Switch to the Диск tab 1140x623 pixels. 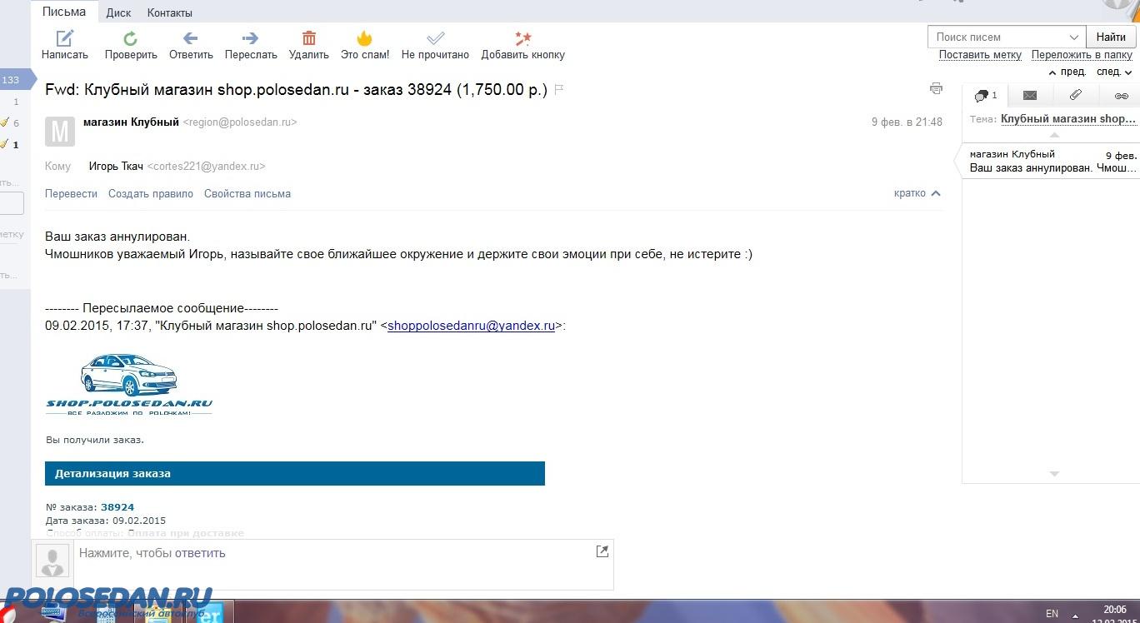(x=118, y=12)
